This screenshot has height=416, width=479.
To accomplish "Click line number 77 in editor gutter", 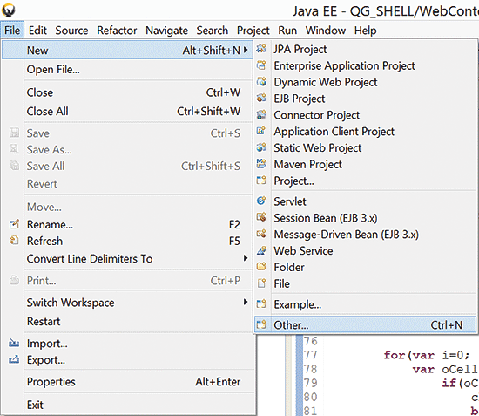I will (x=310, y=355).
